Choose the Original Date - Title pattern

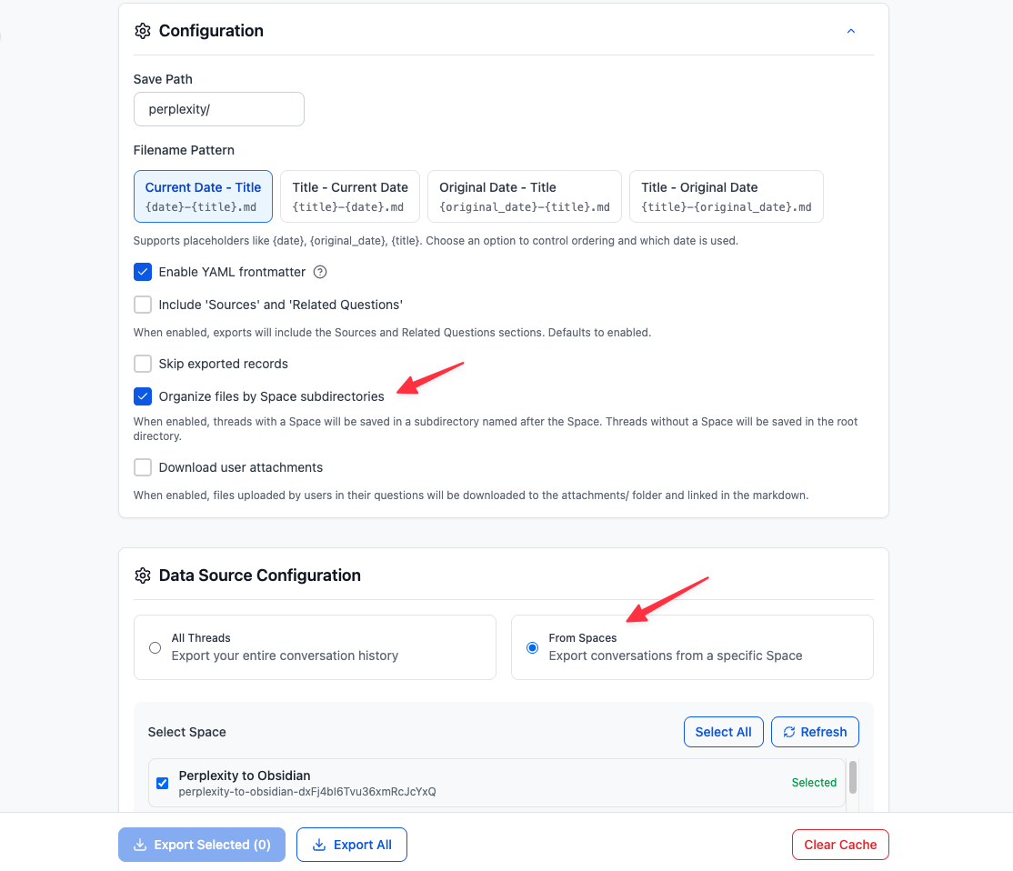coord(524,196)
